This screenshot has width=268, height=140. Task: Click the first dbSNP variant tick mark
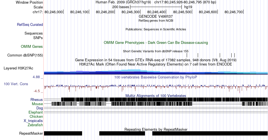click(187, 55)
